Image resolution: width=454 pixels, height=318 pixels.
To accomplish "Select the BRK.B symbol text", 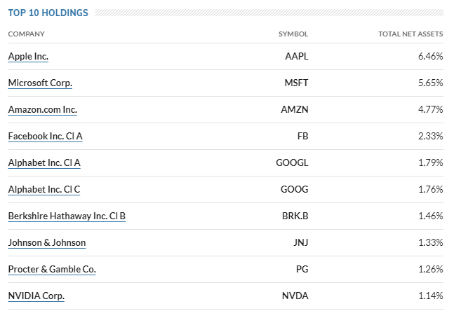I will coord(295,216).
